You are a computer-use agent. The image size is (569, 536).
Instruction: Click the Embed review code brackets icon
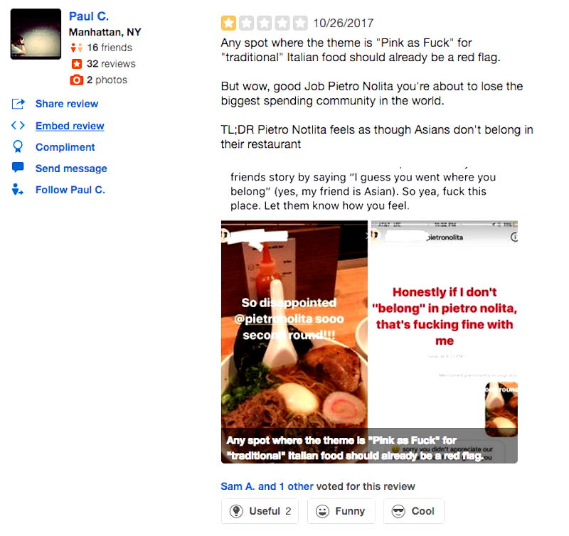18,126
